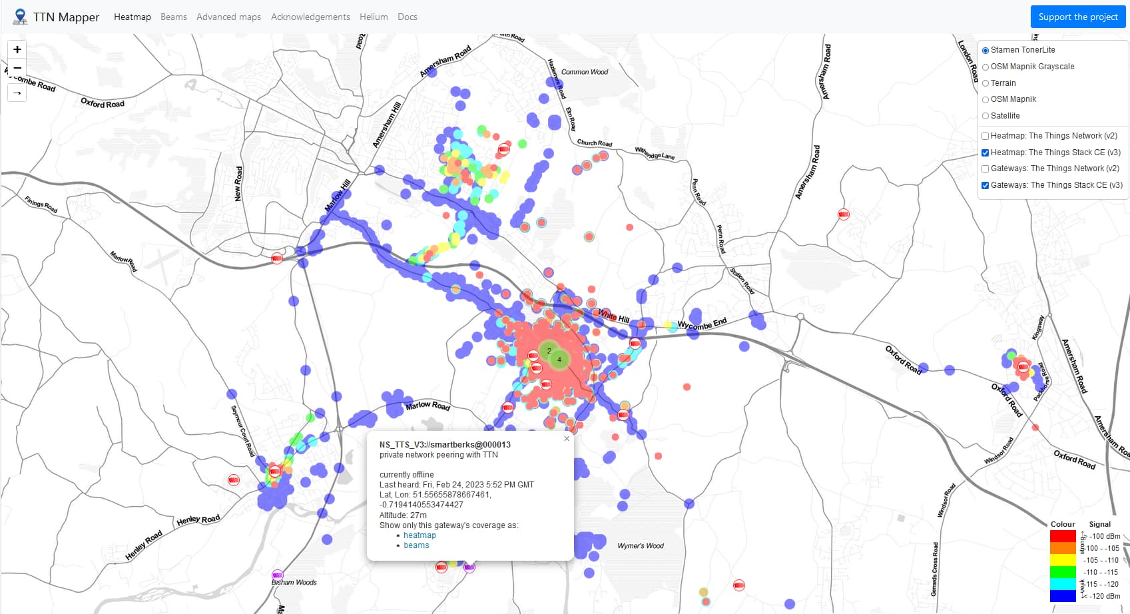The width and height of the screenshot is (1130, 614).
Task: Click the 'Church Road' map label
Action: coord(595,143)
